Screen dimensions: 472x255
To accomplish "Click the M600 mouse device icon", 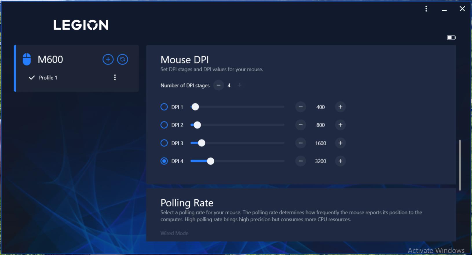I will (x=27, y=59).
